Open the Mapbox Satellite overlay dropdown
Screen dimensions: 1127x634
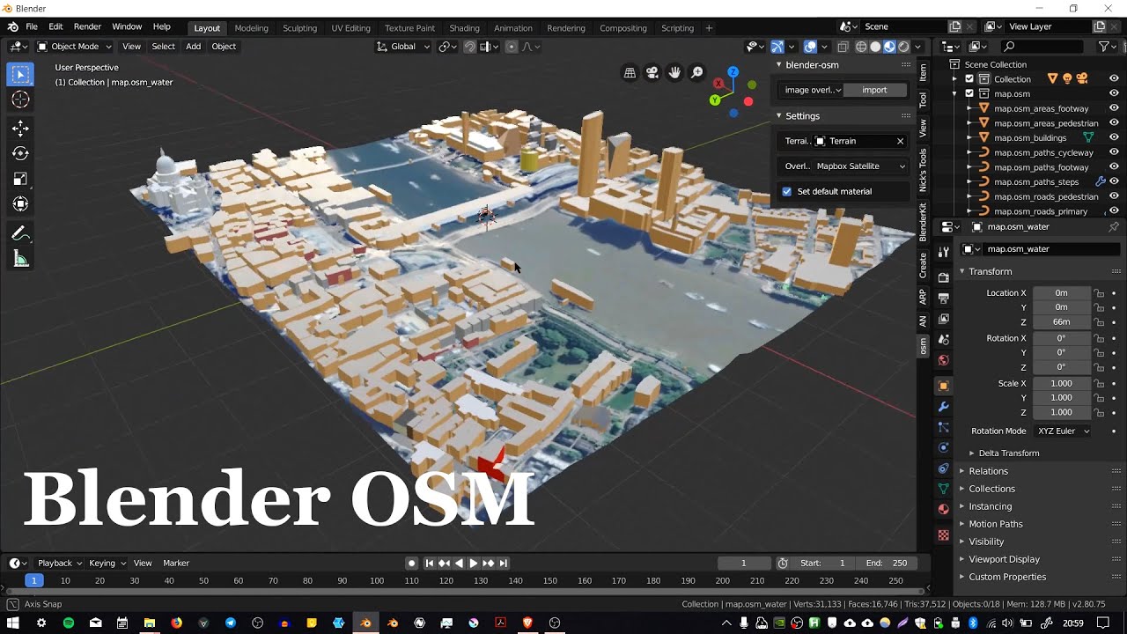[858, 166]
